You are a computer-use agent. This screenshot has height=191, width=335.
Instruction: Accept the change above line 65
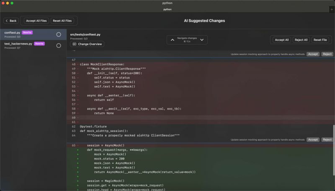[313, 140]
